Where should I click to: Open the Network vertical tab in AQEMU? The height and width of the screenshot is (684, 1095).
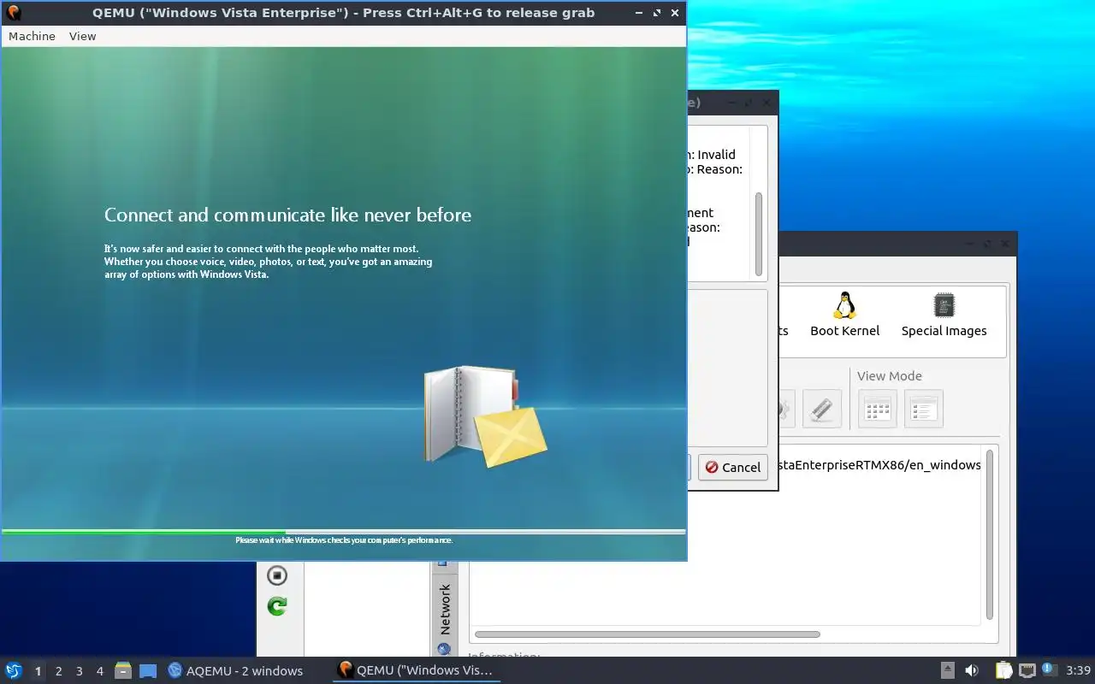(444, 609)
